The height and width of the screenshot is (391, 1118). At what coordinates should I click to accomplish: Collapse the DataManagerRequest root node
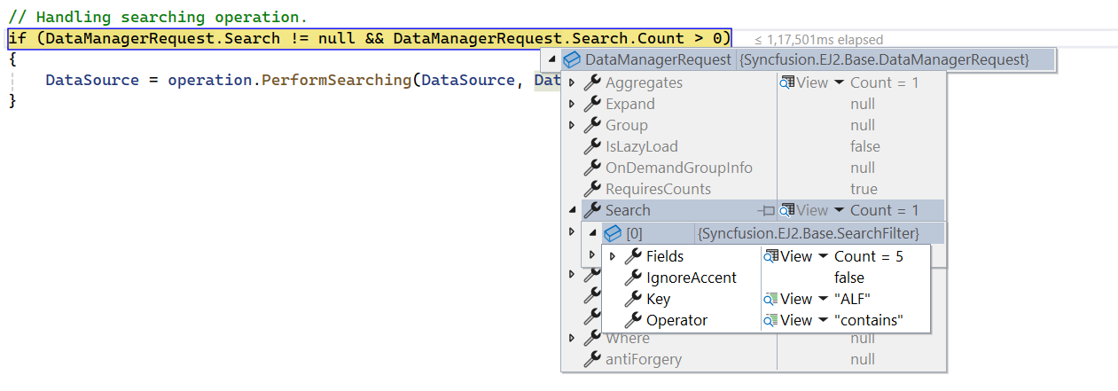pos(553,60)
